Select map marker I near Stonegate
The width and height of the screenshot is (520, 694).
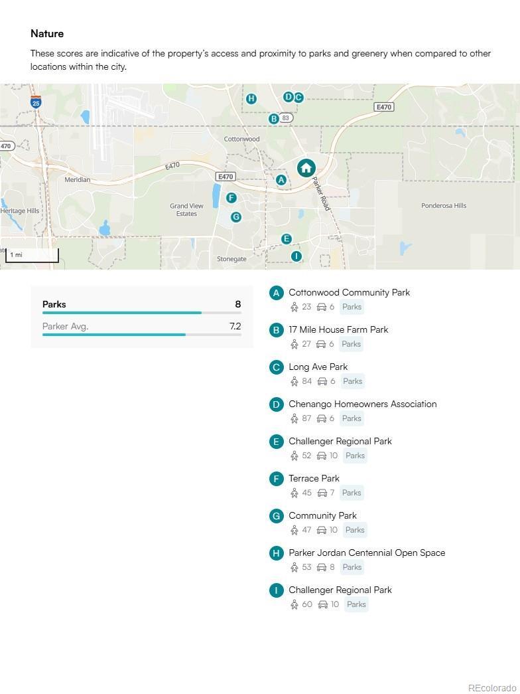point(296,256)
